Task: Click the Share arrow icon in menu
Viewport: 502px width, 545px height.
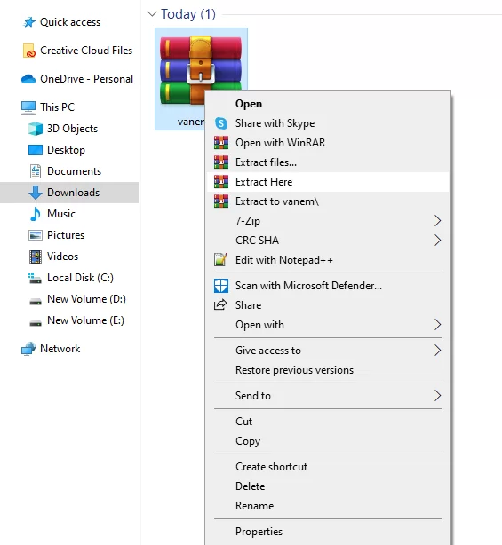Action: coord(220,304)
